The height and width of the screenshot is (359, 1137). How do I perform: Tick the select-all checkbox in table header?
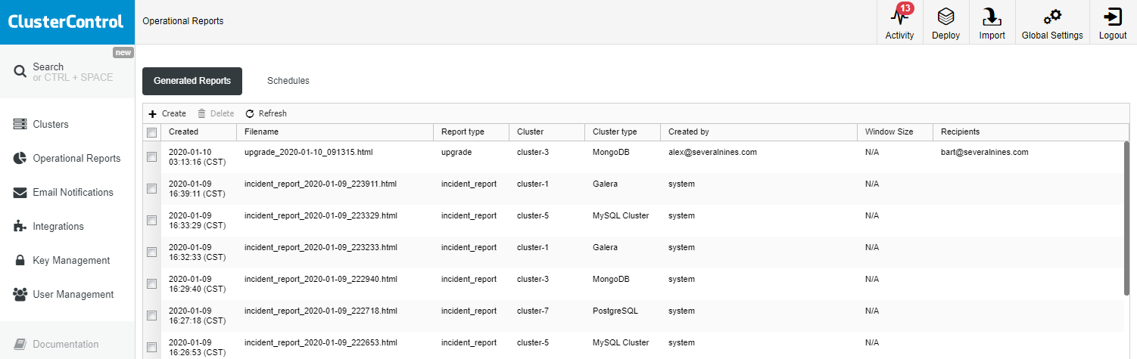pos(151,132)
